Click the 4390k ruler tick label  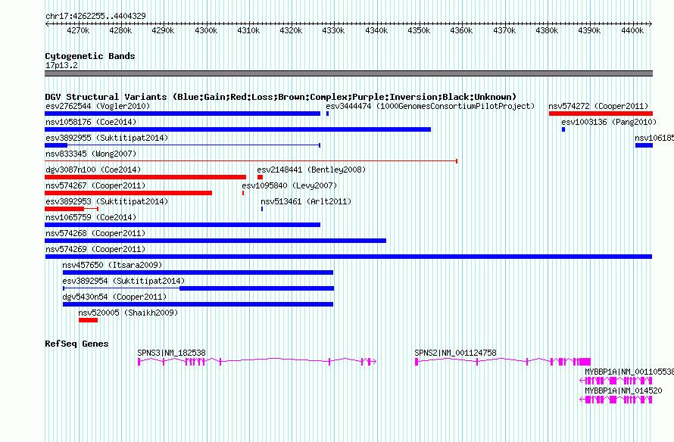pyautogui.click(x=589, y=30)
